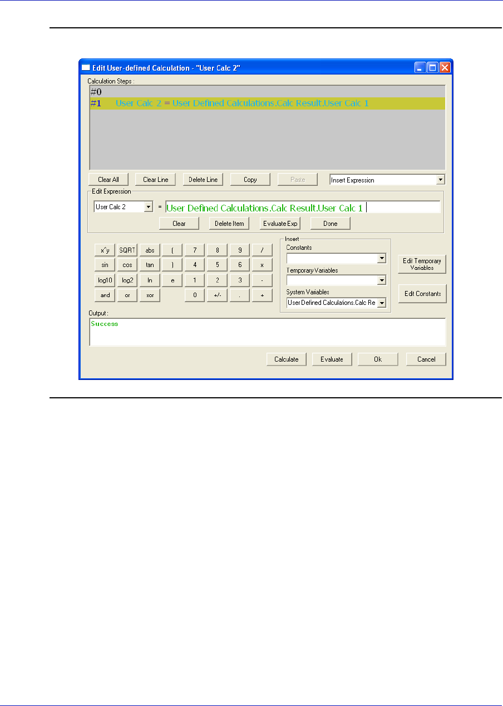Select step #1 User Calc 2 row
The width and height of the screenshot is (503, 706).
[x=267, y=103]
